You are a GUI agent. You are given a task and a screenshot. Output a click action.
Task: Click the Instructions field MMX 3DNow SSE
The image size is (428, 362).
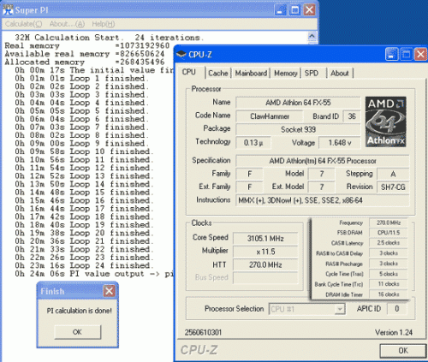323,200
